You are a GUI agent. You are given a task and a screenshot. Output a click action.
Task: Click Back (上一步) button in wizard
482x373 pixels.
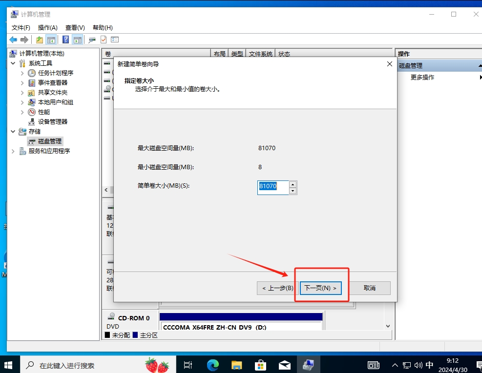coord(277,288)
